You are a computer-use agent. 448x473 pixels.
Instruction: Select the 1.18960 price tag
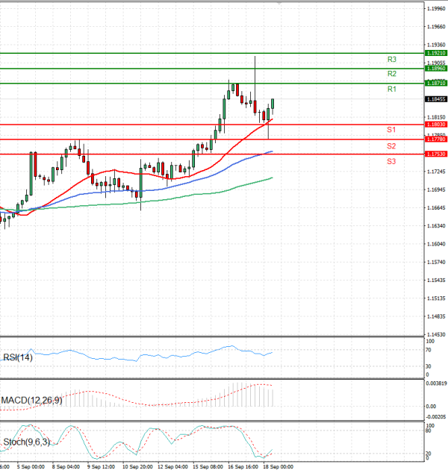pos(435,69)
